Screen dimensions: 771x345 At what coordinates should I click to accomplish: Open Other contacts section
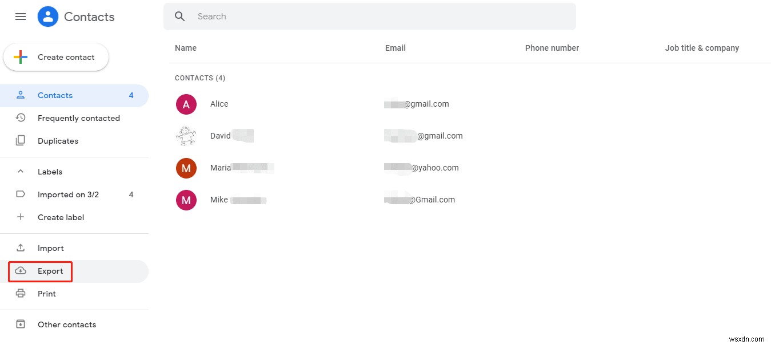click(66, 324)
